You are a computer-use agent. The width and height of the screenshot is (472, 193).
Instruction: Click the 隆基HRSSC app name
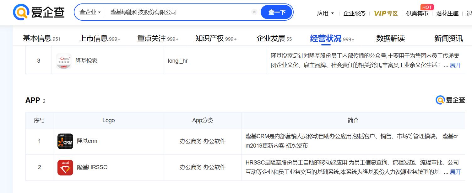(x=92, y=167)
